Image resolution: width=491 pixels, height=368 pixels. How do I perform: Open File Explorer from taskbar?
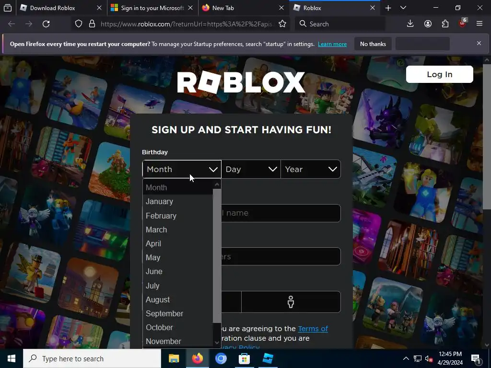click(x=174, y=358)
